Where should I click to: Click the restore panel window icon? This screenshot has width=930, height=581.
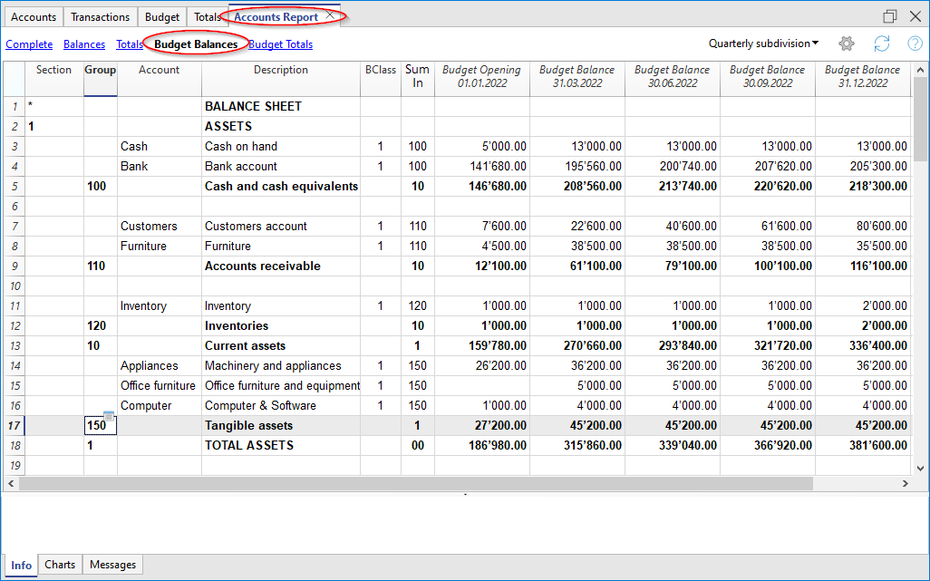(890, 16)
